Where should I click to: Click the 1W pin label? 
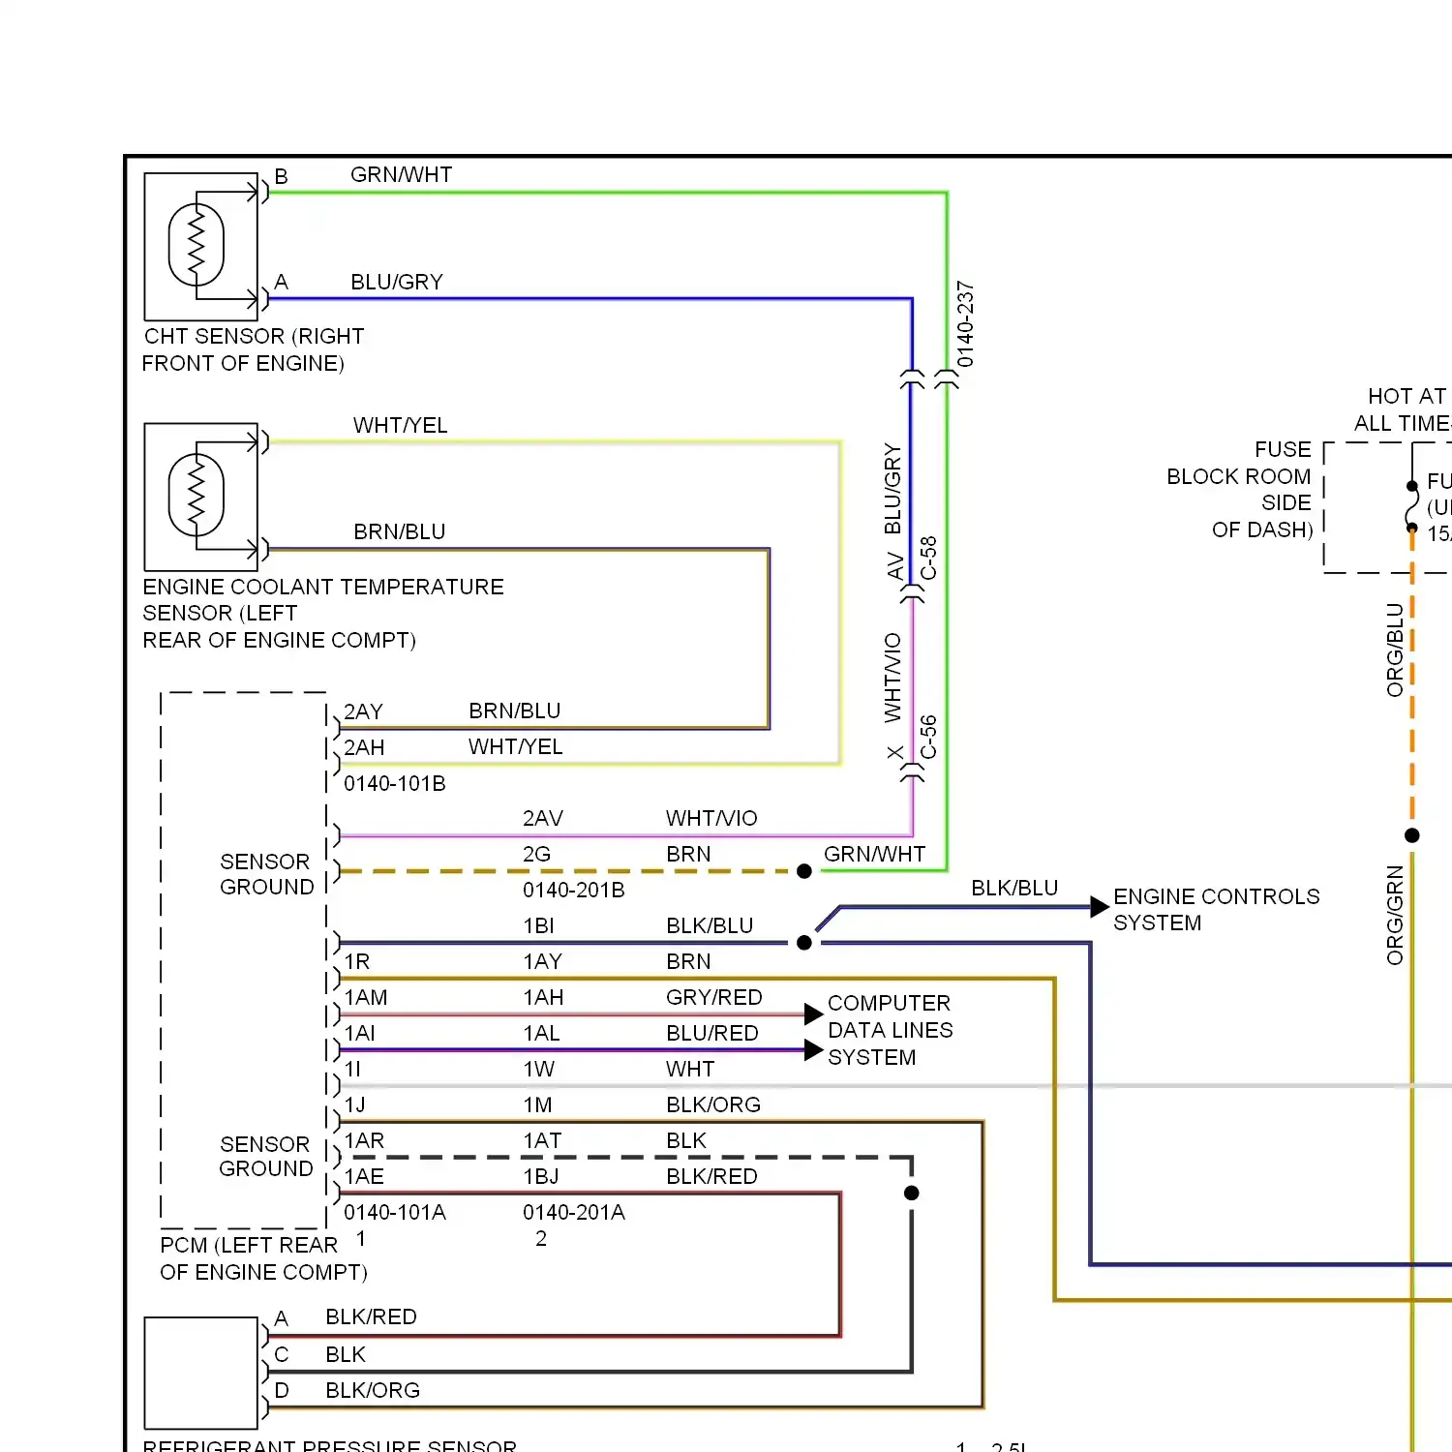(539, 1070)
